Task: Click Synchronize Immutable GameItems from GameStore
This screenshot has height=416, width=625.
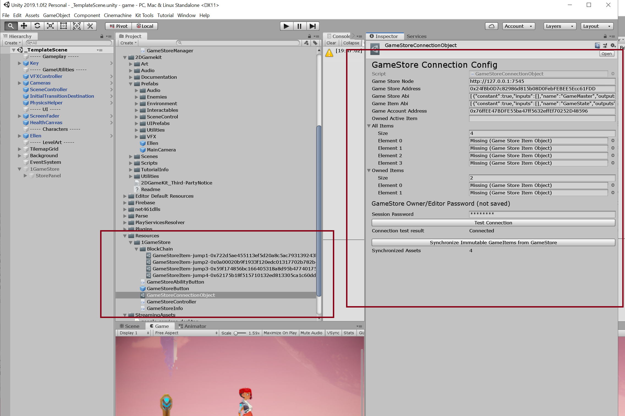Action: click(x=493, y=243)
